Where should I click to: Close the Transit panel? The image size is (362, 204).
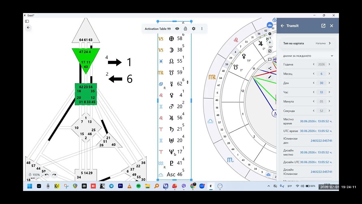[x=331, y=26]
